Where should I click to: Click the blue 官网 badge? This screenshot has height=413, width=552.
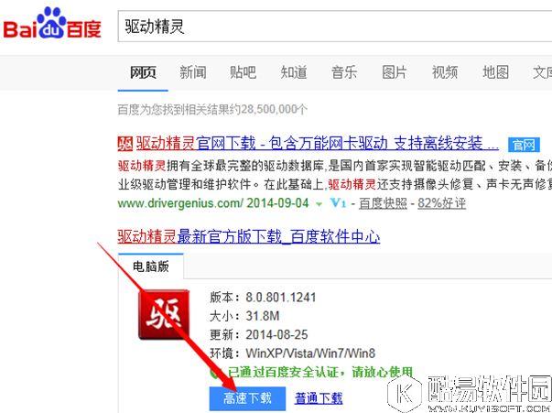(x=524, y=145)
